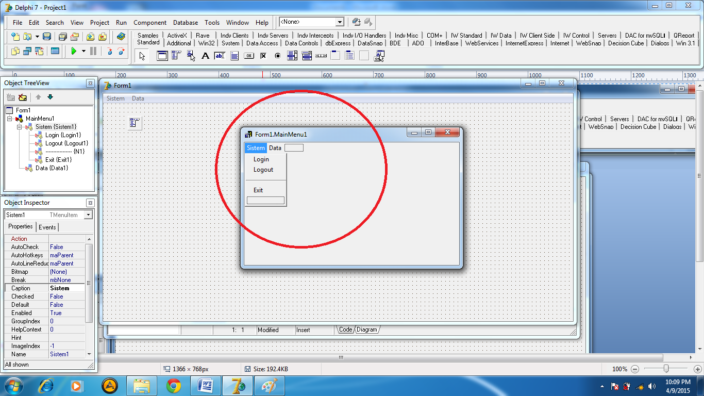The width and height of the screenshot is (704, 396).
Task: Switch to Win32 palette tab
Action: 206,43
